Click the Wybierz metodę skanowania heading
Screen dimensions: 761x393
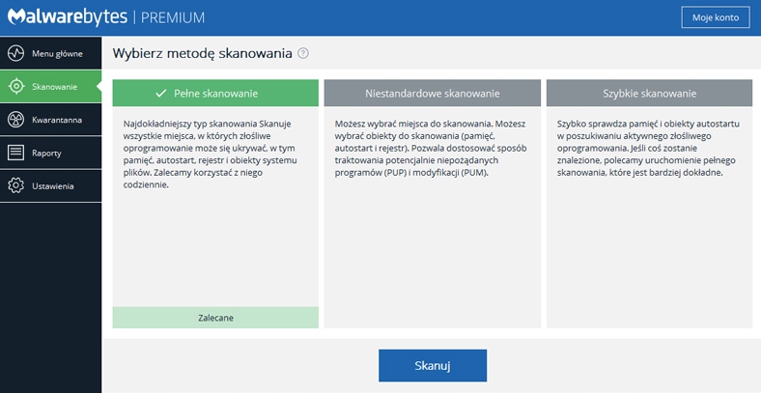pyautogui.click(x=203, y=53)
